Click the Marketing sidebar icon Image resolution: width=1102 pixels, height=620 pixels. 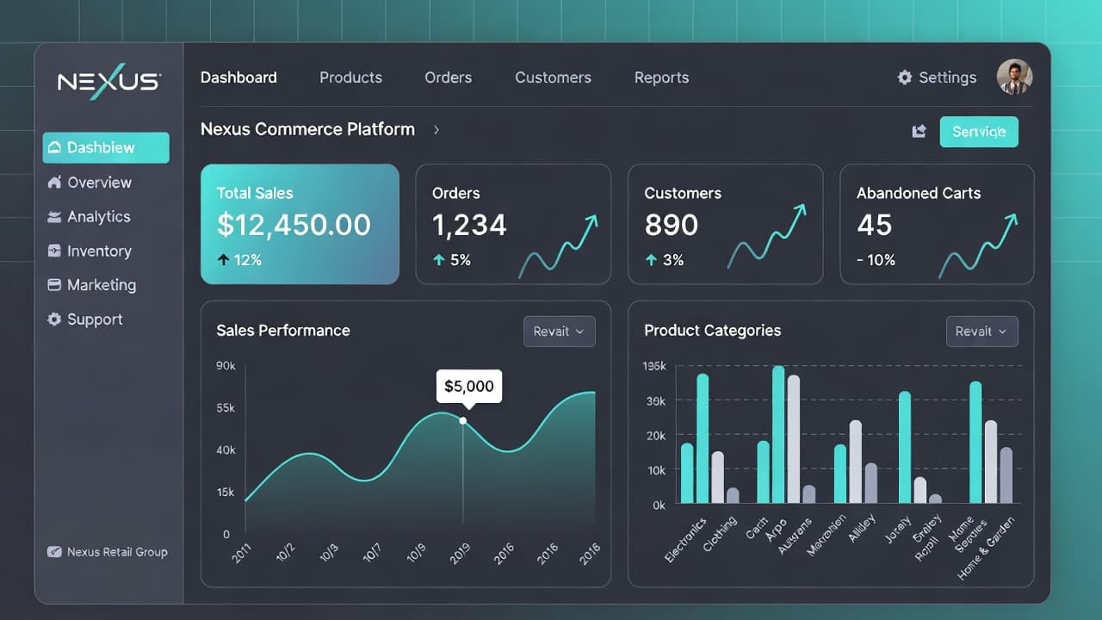click(54, 285)
